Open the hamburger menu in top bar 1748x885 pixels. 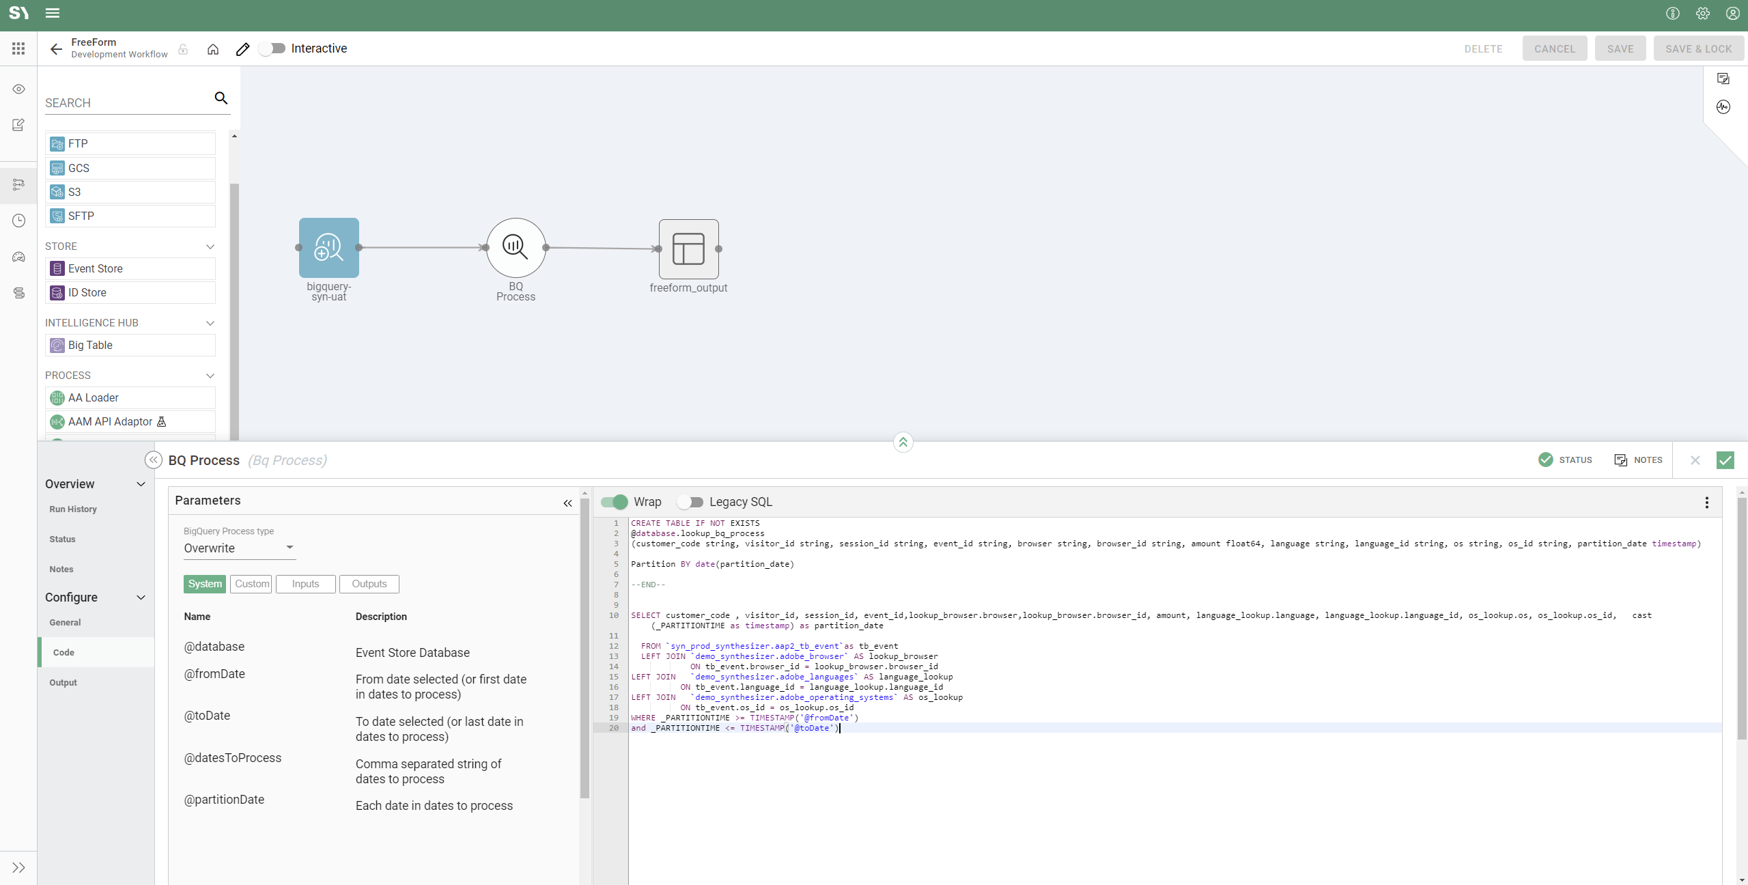coord(53,13)
